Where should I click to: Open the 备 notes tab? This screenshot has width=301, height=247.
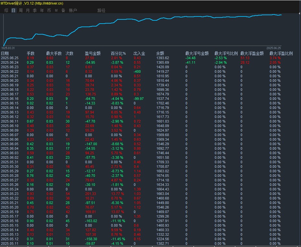pyautogui.click(x=63, y=10)
